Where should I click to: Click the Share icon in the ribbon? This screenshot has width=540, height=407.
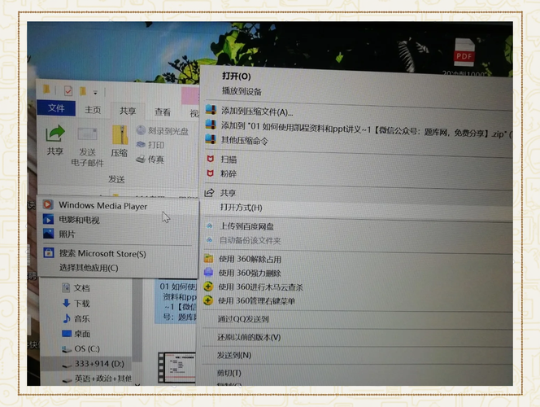click(54, 134)
